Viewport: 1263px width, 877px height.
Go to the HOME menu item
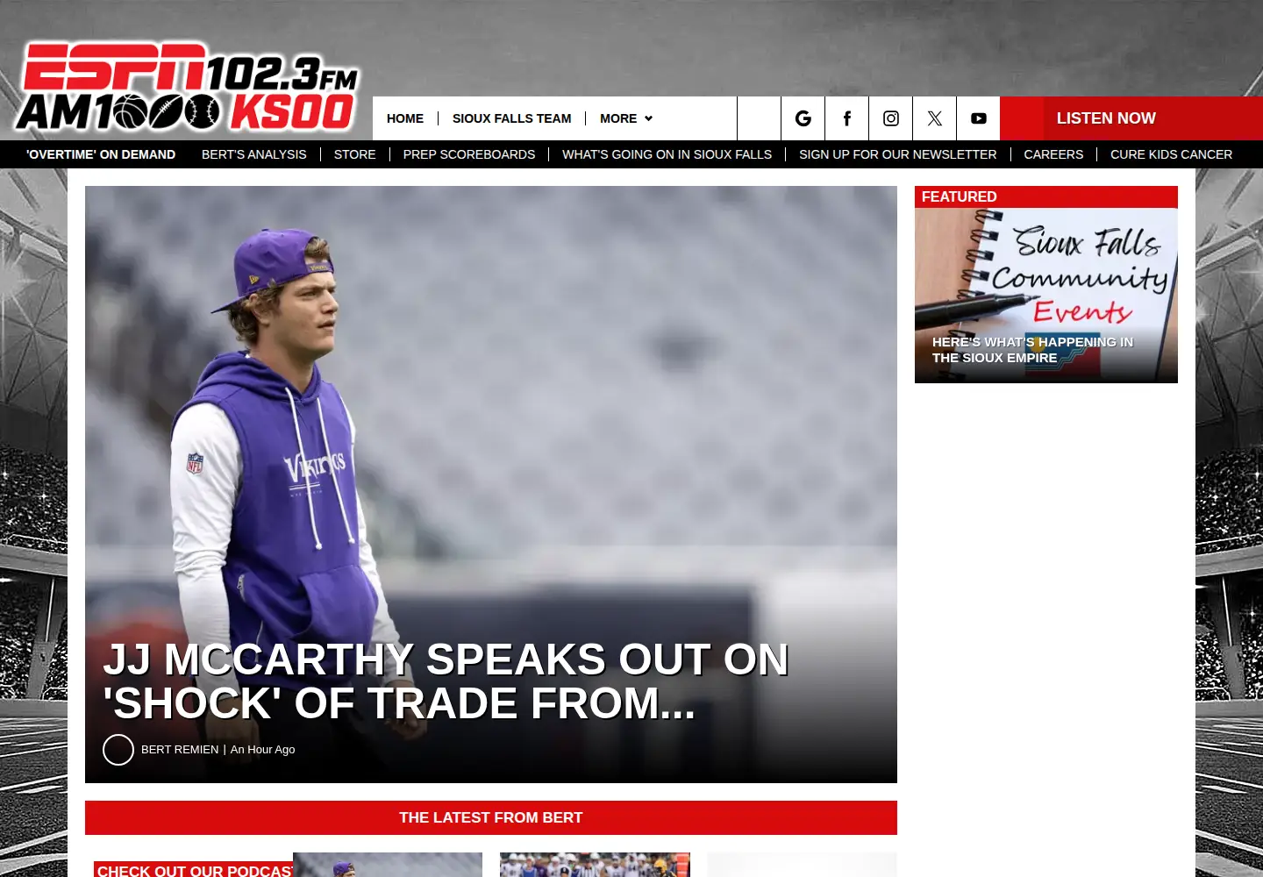[405, 118]
